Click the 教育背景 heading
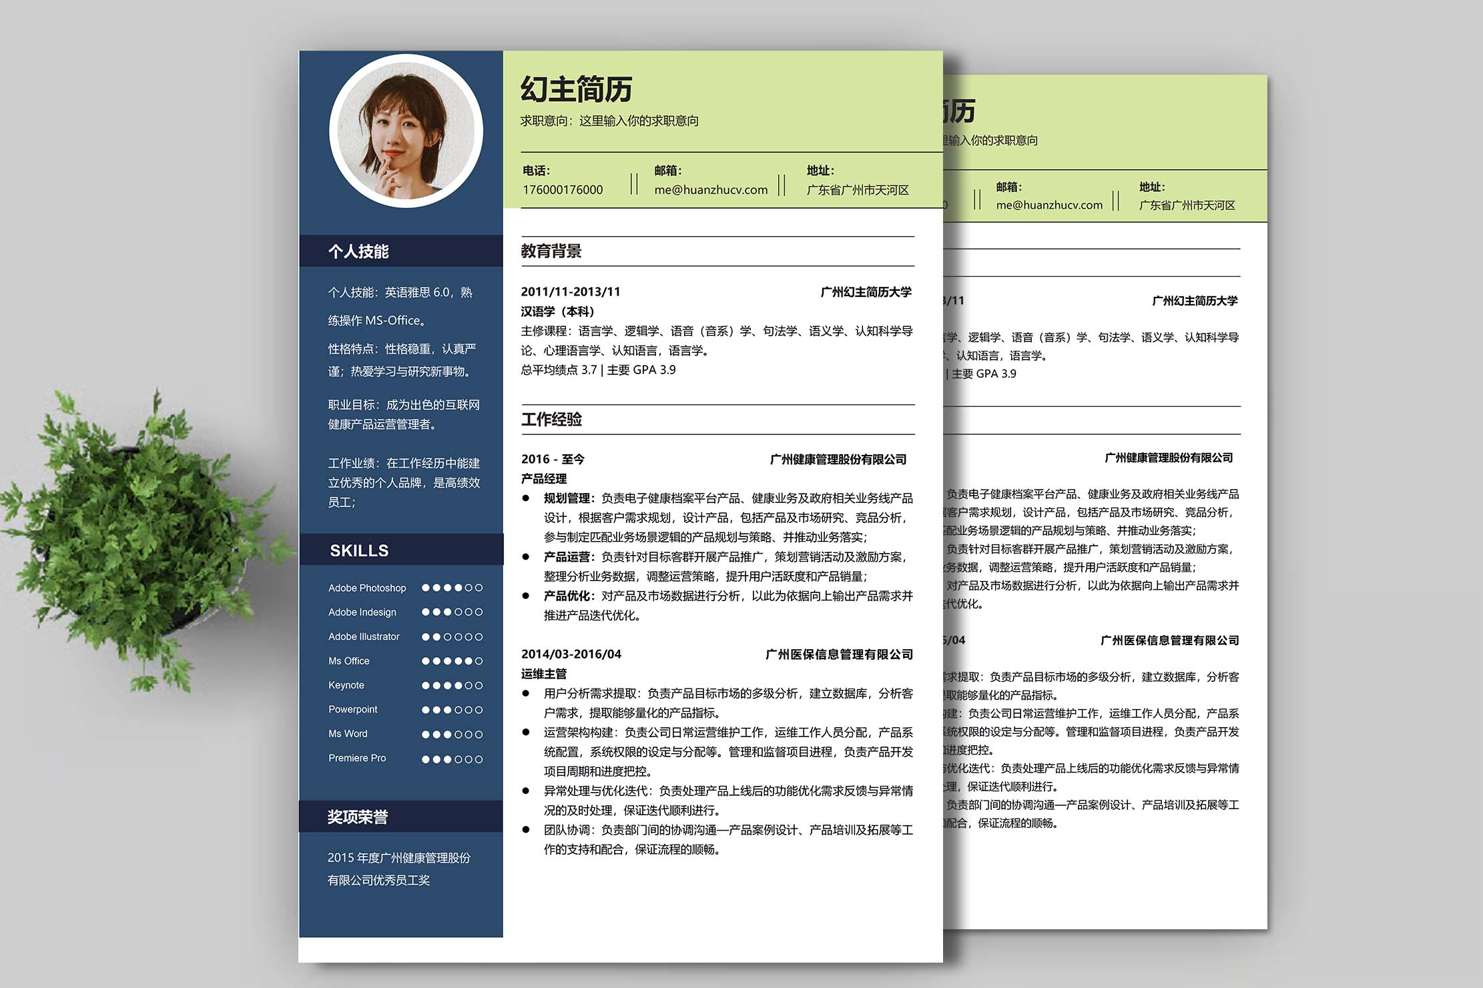 [551, 252]
